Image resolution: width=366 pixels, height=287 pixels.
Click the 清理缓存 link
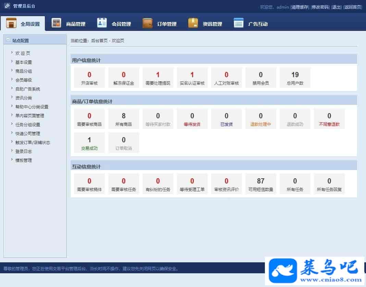pyautogui.click(x=300, y=7)
